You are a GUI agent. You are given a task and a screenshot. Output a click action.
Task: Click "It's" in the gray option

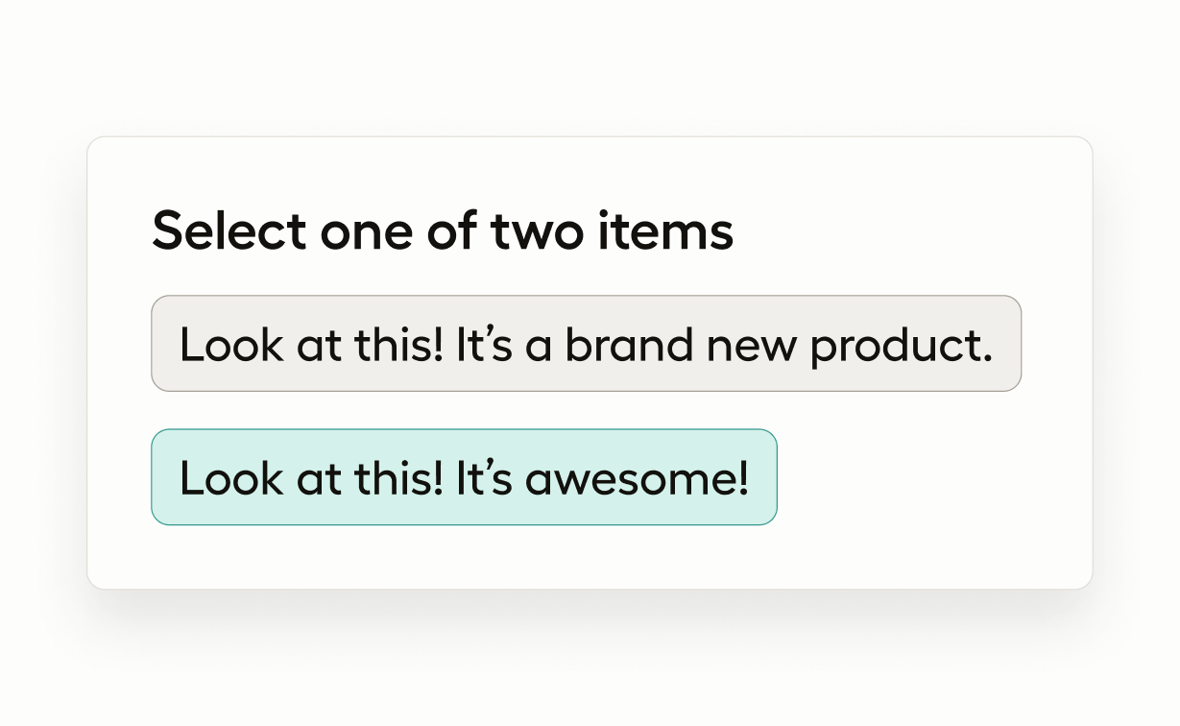click(x=485, y=344)
